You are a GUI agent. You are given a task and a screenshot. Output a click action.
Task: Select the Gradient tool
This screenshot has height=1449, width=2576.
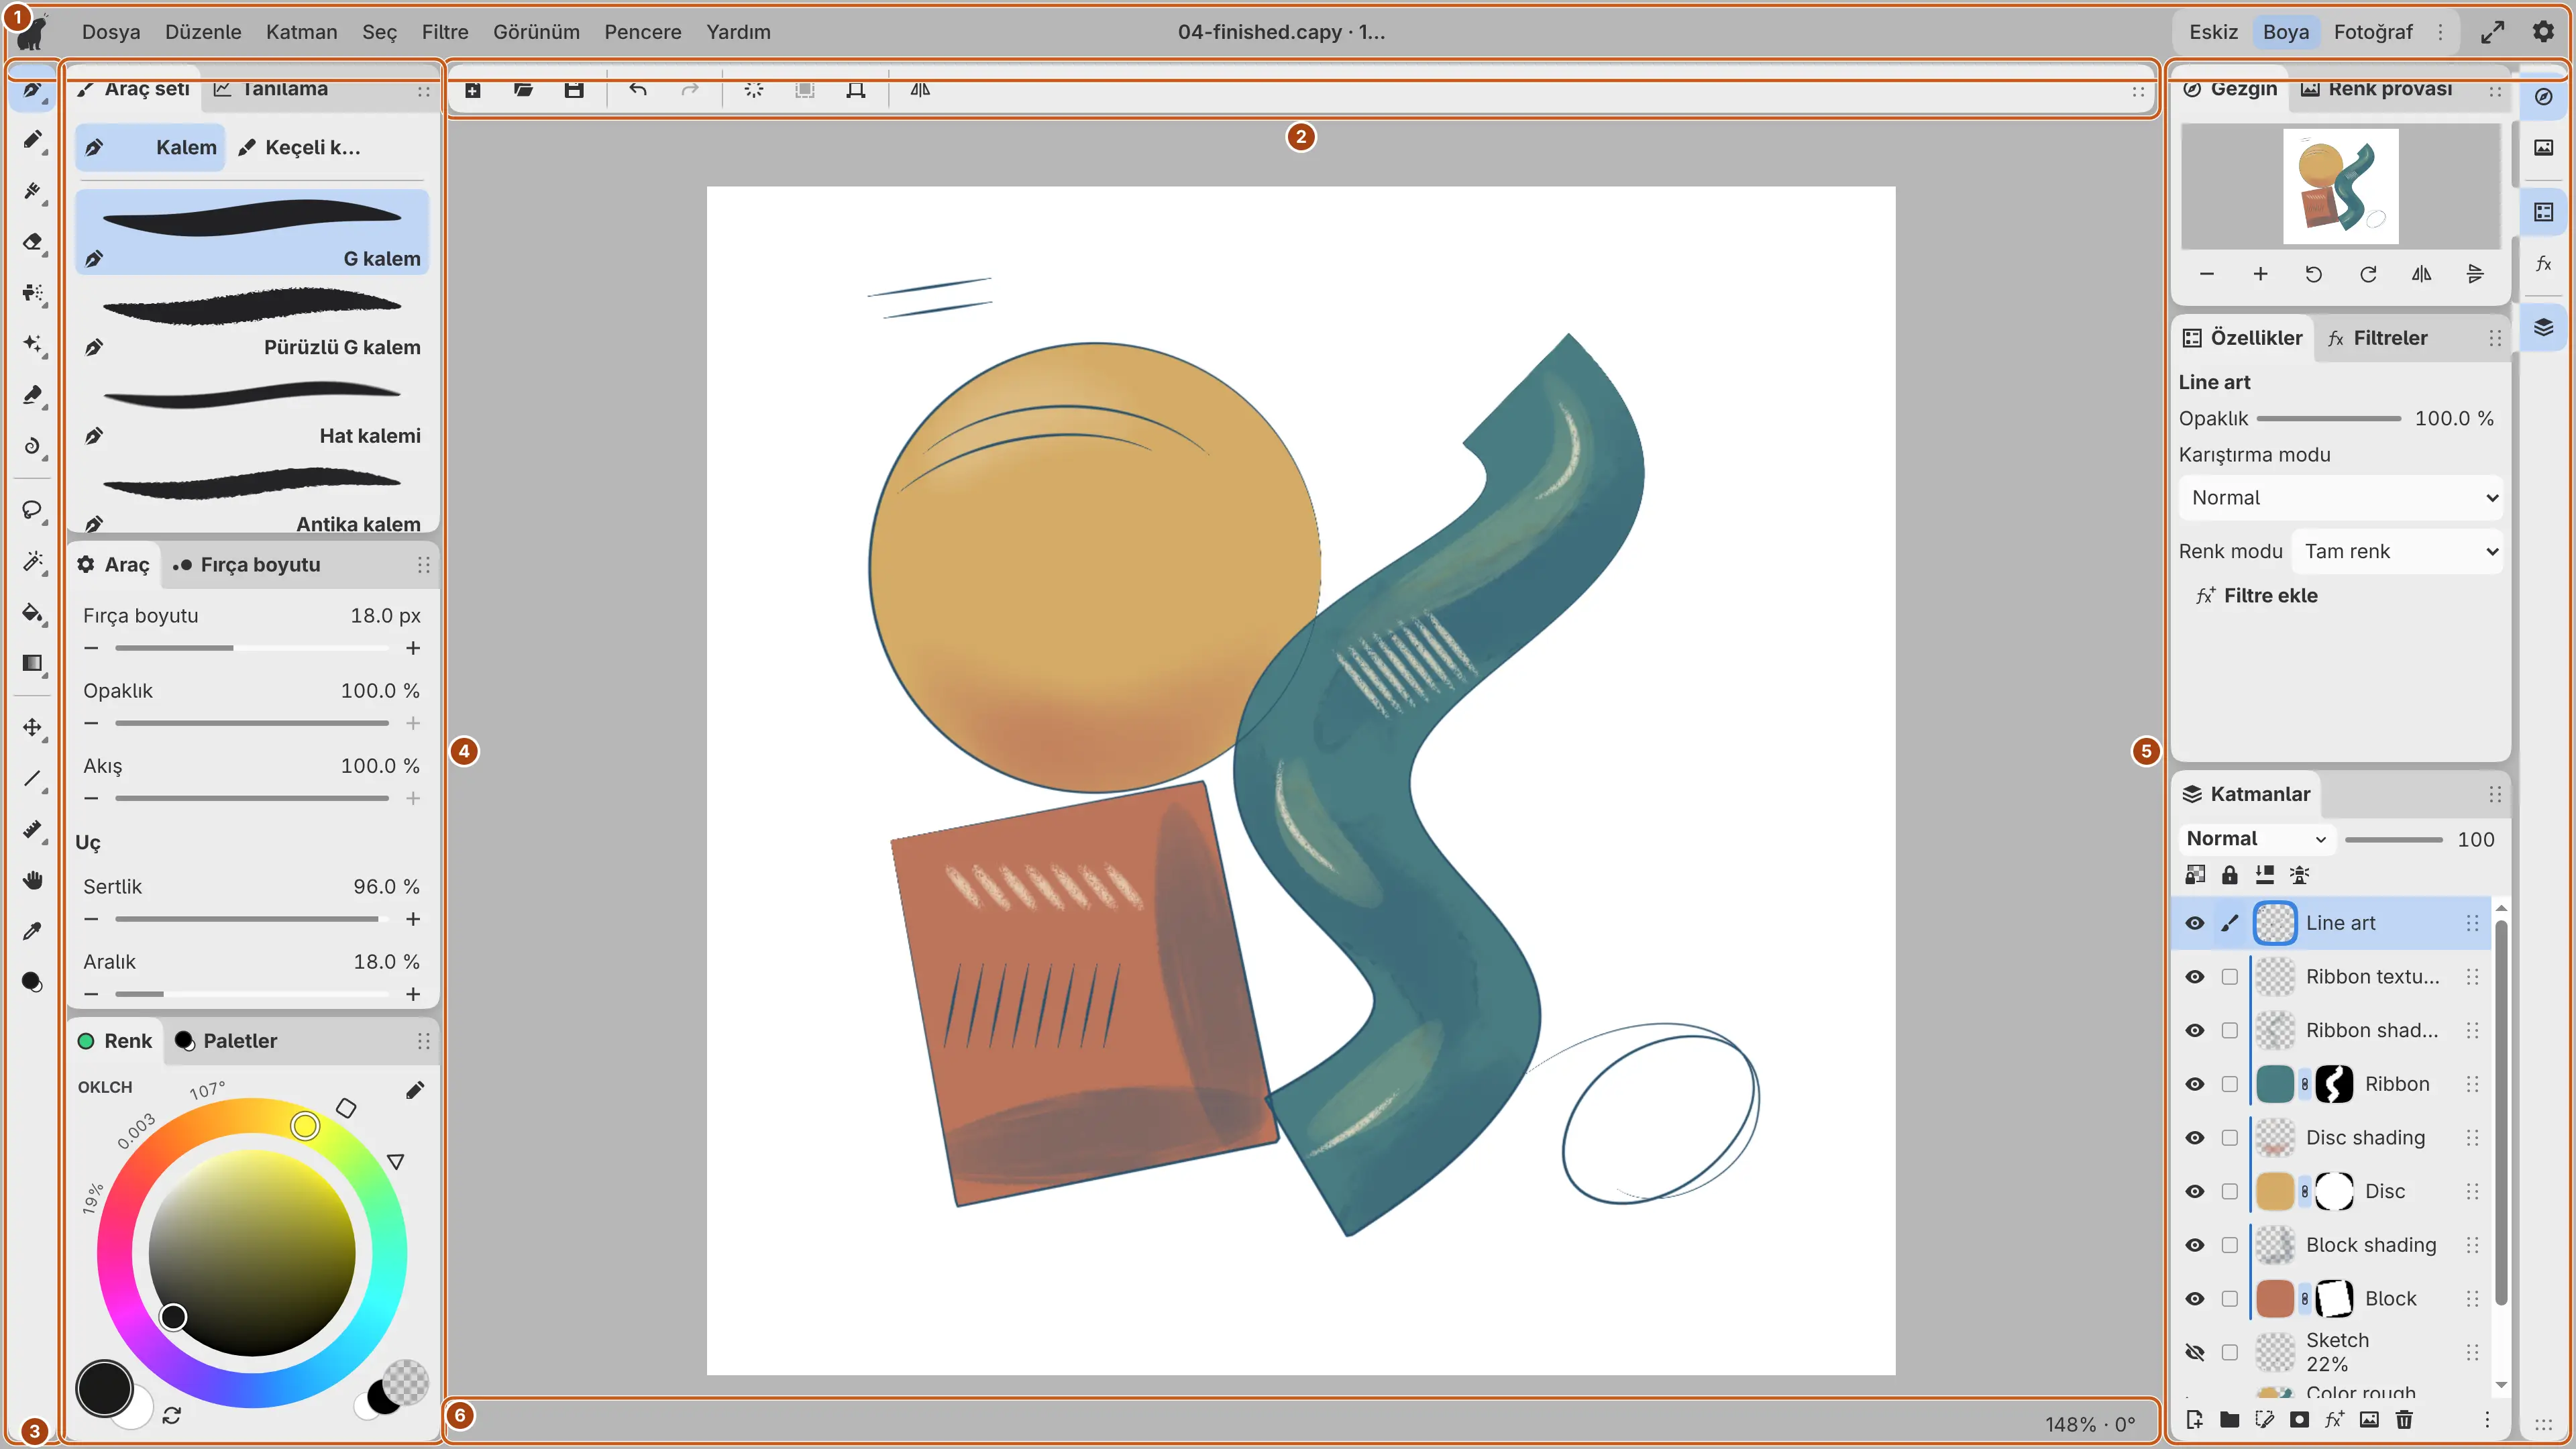pos(33,663)
